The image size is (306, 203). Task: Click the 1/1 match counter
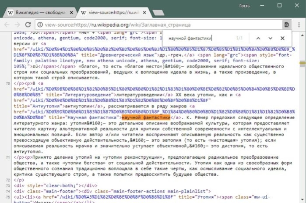coord(239,38)
